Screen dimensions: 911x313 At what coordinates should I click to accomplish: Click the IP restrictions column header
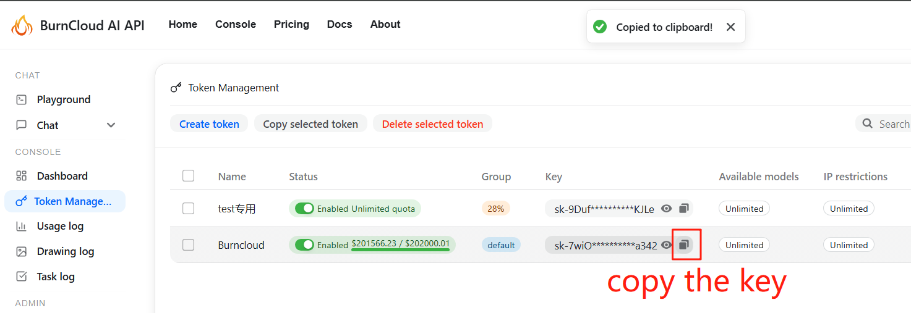tap(855, 177)
